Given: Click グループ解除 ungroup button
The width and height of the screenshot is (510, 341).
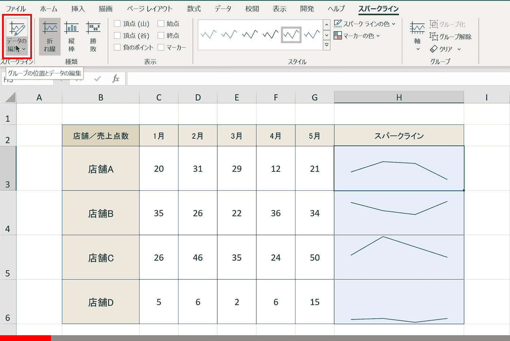Looking at the screenshot, I should point(451,37).
